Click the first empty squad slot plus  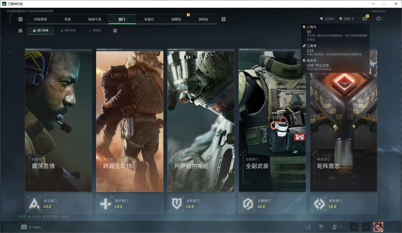pos(354,227)
